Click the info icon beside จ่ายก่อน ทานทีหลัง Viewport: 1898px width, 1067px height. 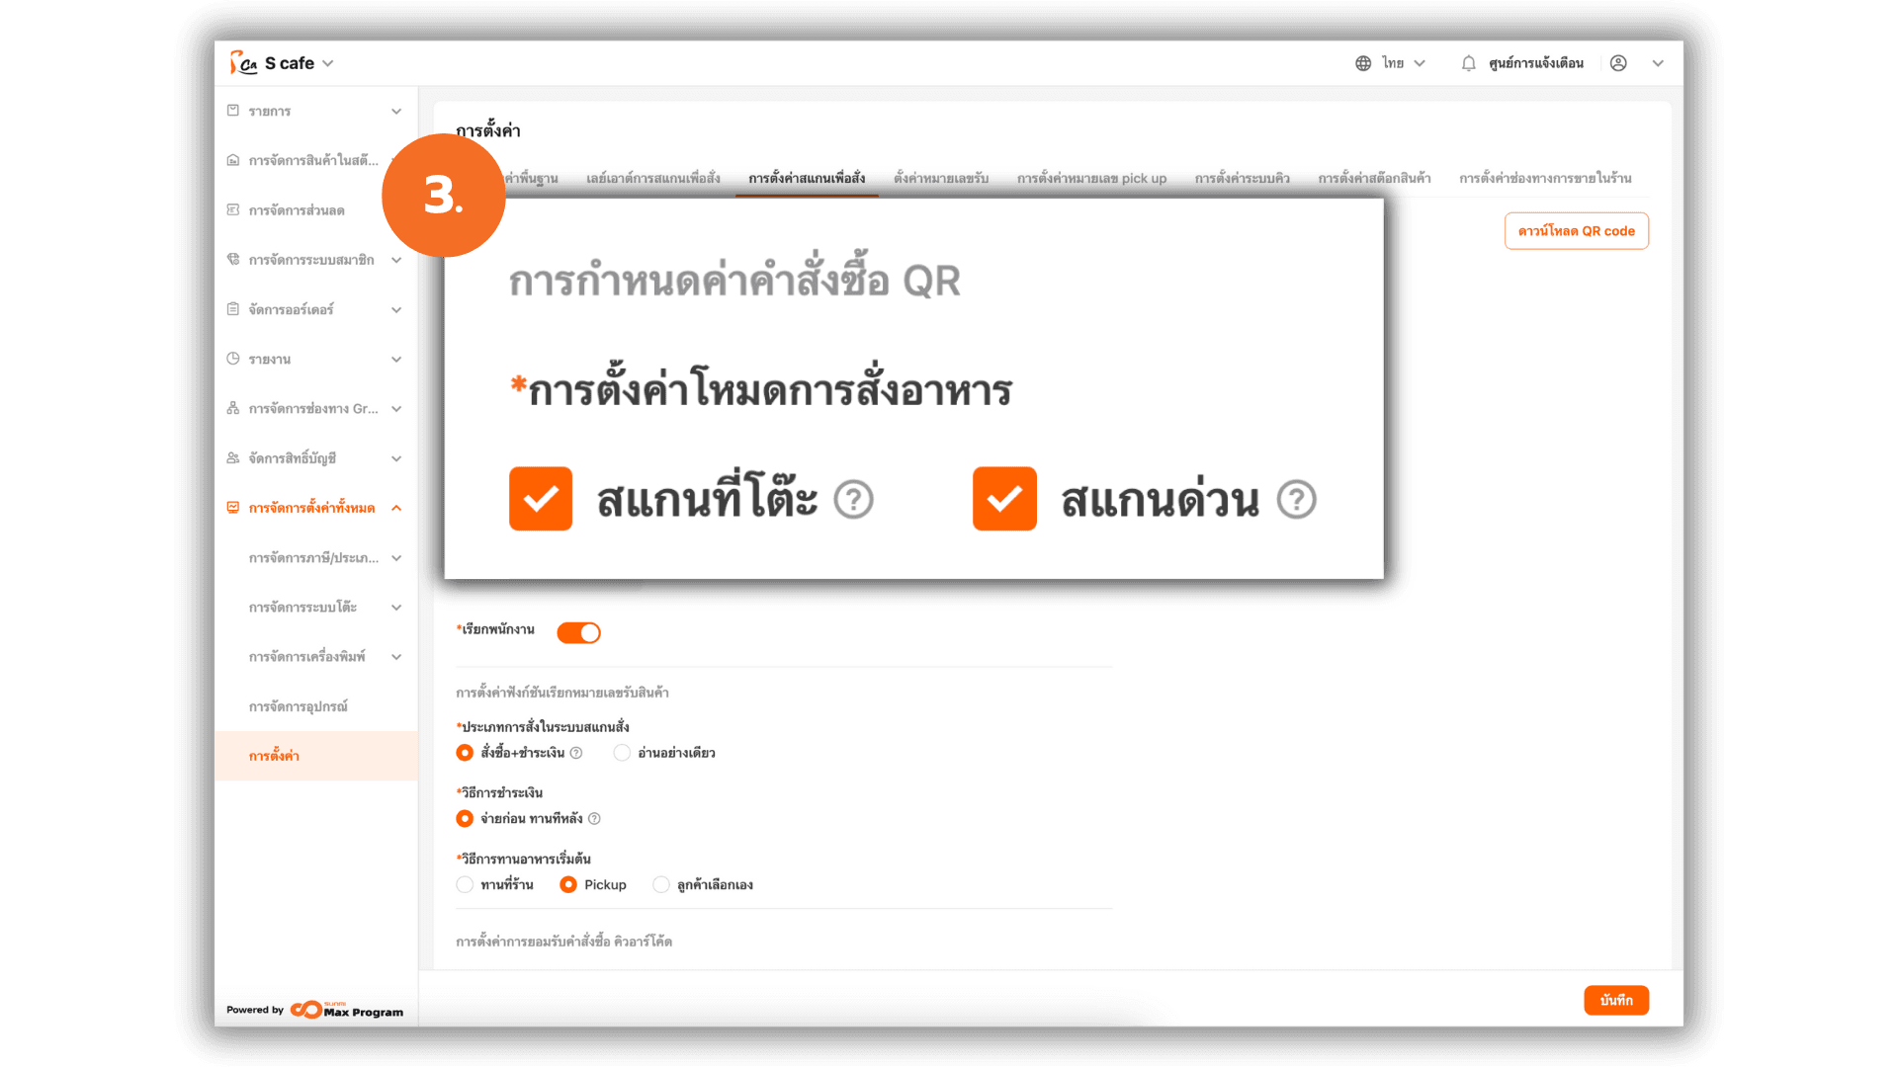pyautogui.click(x=594, y=819)
